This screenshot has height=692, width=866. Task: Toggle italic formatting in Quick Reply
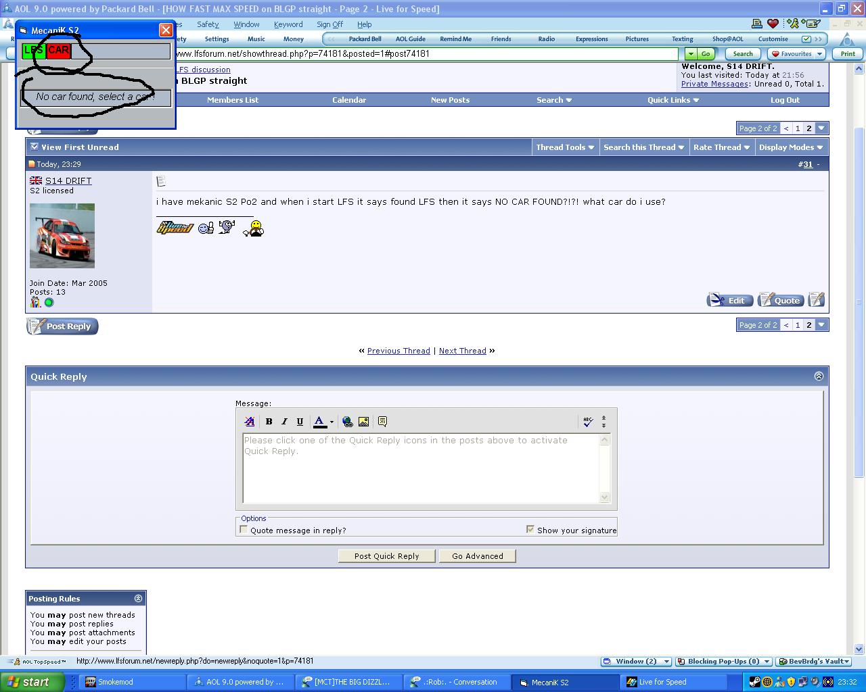tap(284, 422)
